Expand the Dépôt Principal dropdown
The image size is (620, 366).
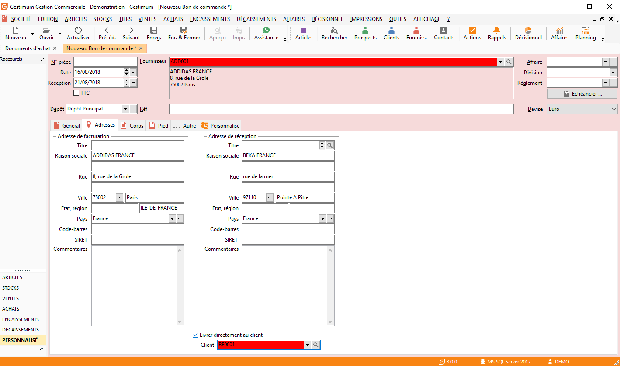point(125,109)
